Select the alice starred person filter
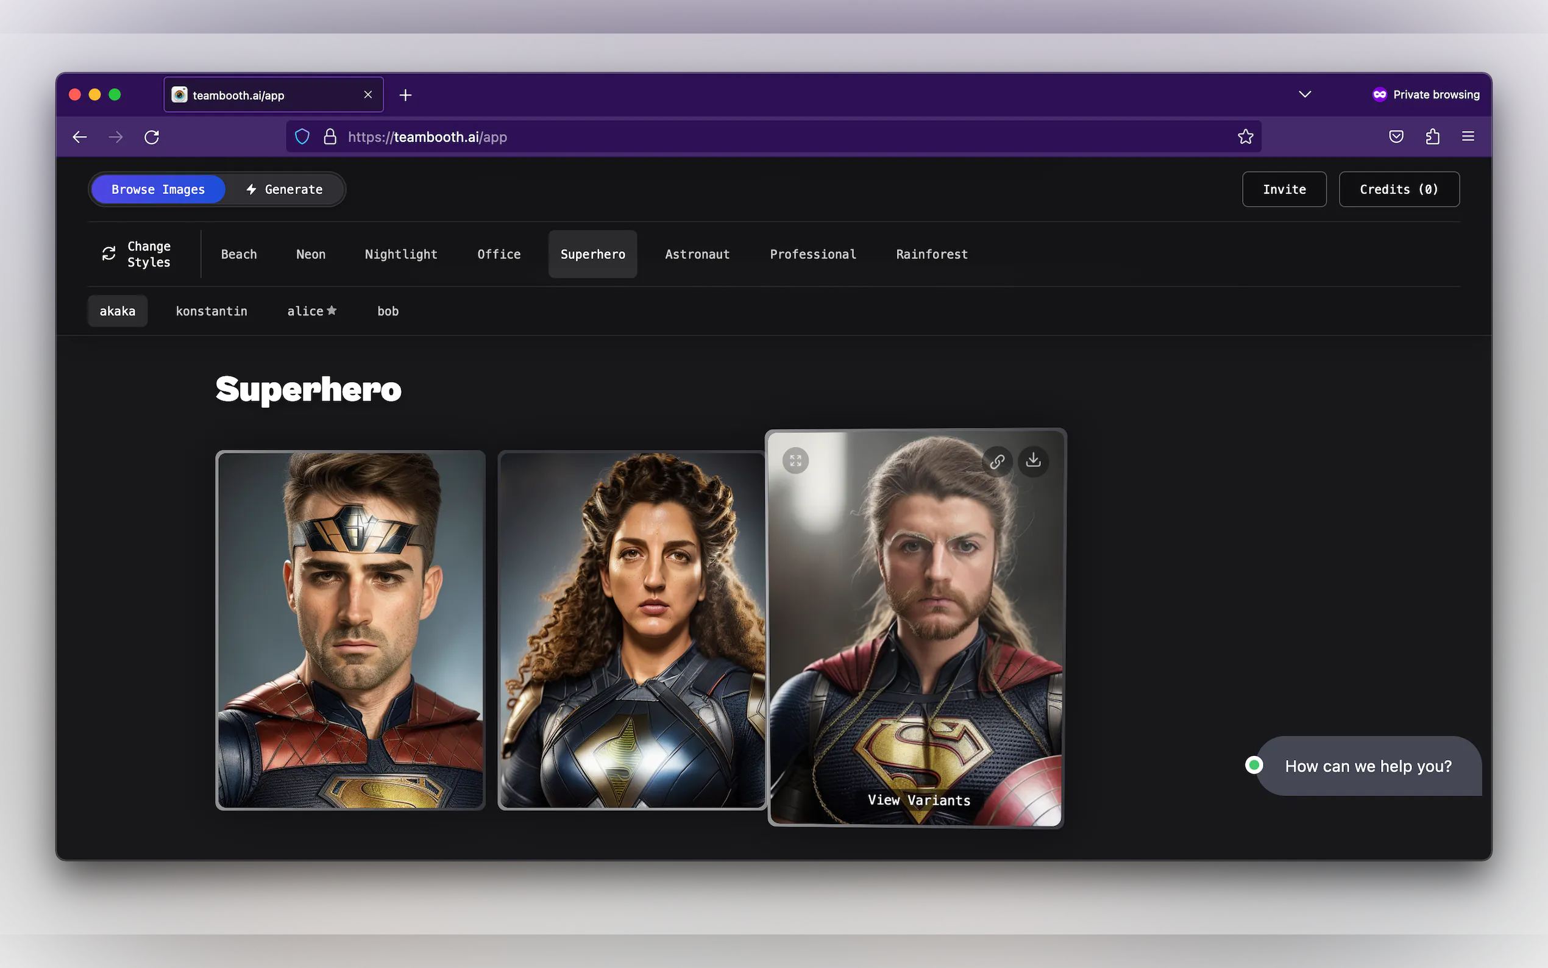Image resolution: width=1548 pixels, height=968 pixels. point(311,311)
